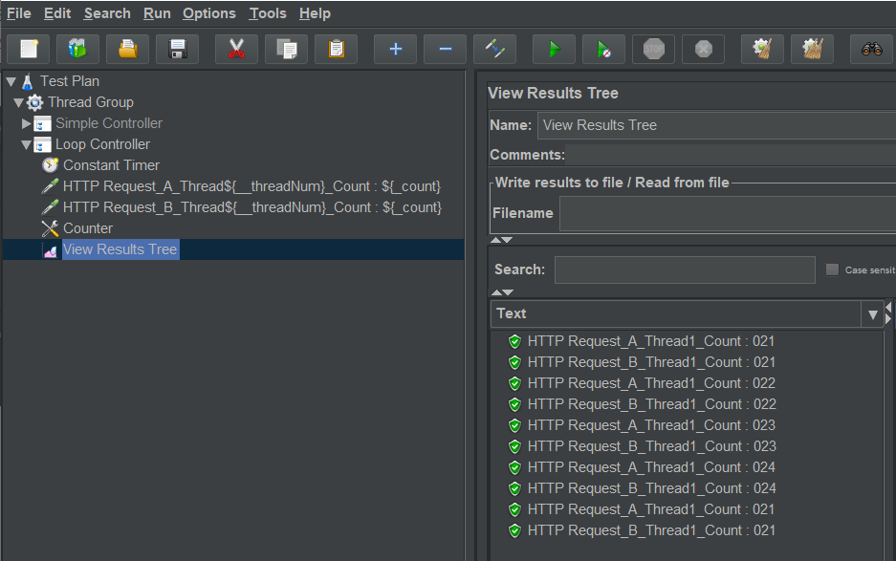Click the Clear results broom icon
896x561 pixels.
[762, 49]
